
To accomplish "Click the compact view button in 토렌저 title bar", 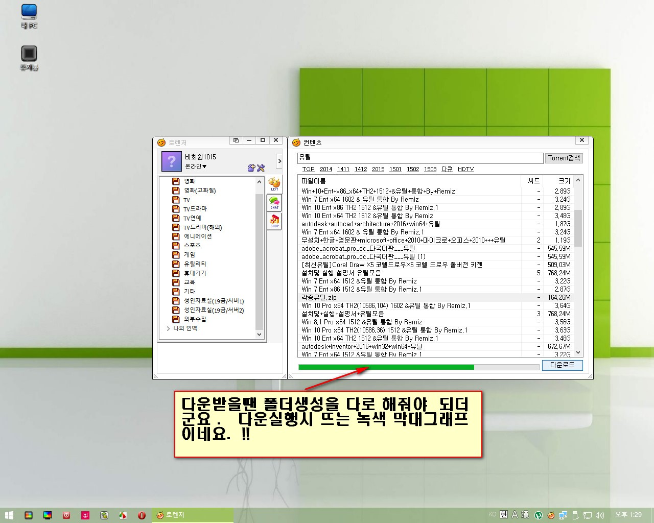I will coord(236,140).
